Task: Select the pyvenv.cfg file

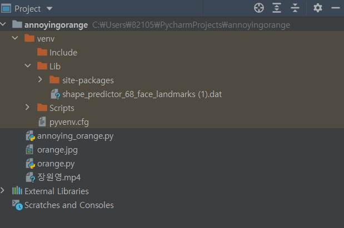Action: pos(69,122)
